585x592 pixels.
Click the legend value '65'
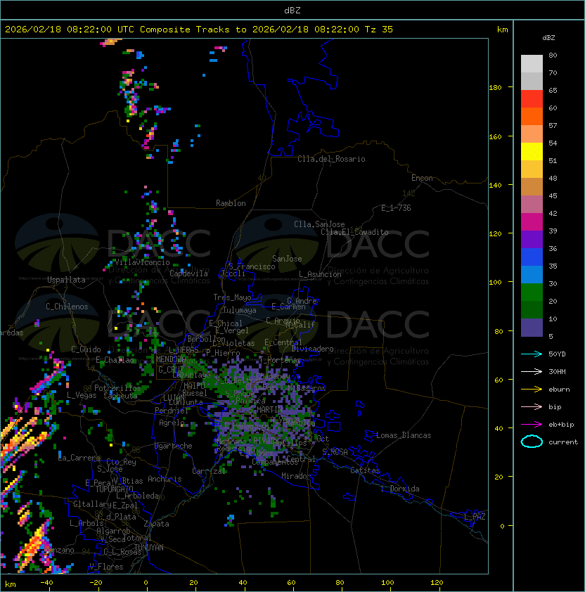tap(553, 90)
